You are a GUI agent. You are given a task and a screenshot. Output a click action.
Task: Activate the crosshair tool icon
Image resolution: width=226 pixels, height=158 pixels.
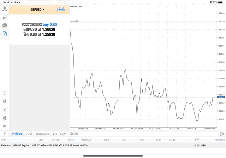tap(5, 93)
